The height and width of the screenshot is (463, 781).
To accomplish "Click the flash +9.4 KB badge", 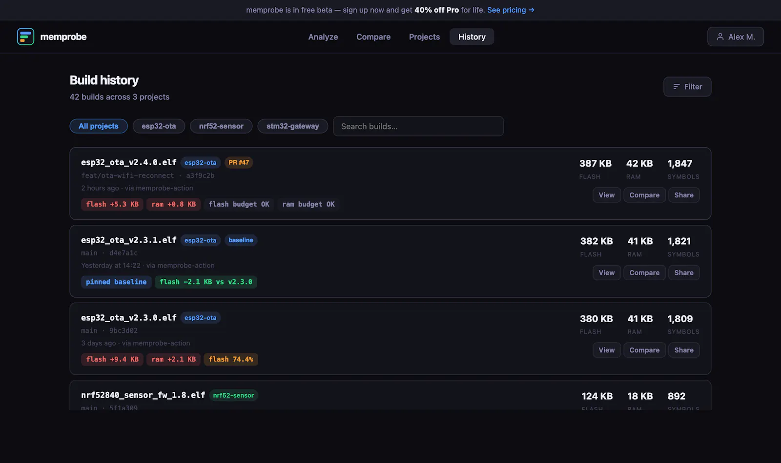I will tap(112, 359).
